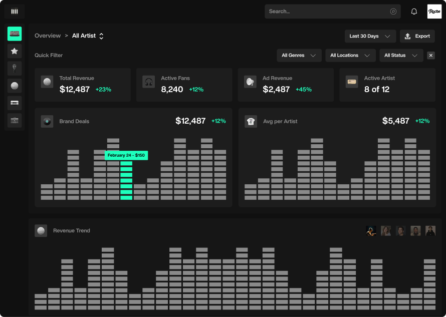The image size is (446, 317).
Task: Open the briefcase sidebar icon
Action: click(x=15, y=120)
